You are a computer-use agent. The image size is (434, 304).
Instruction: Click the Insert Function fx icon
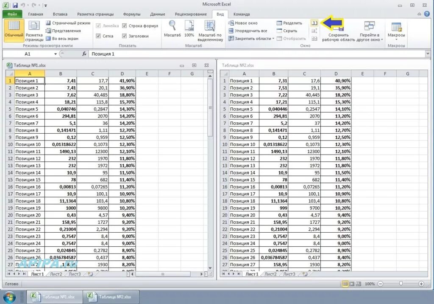pos(84,54)
